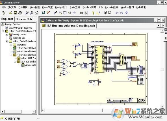Select inside area with dashed rectangle icon
This screenshot has height=121, width=167.
(65, 13)
